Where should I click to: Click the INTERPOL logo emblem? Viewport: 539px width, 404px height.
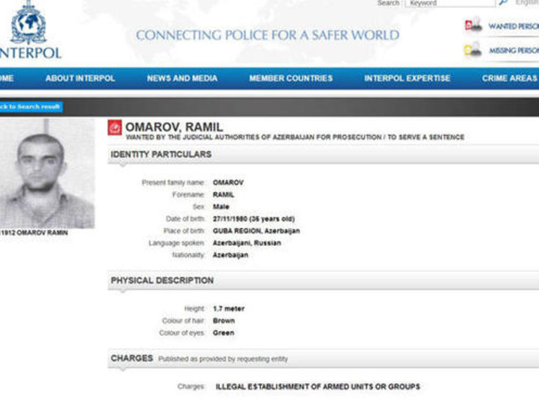click(28, 23)
